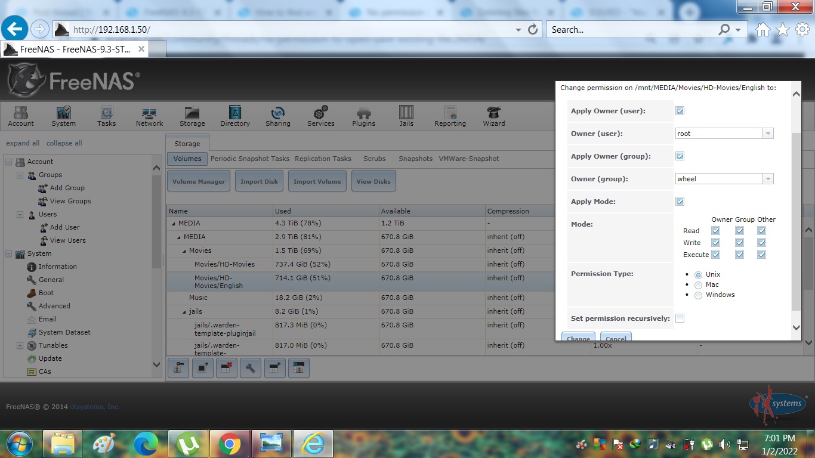Open the address bar history dropdown arrow

(x=518, y=29)
